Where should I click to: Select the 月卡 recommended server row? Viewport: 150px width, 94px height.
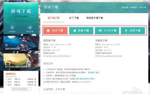(x=21, y=82)
